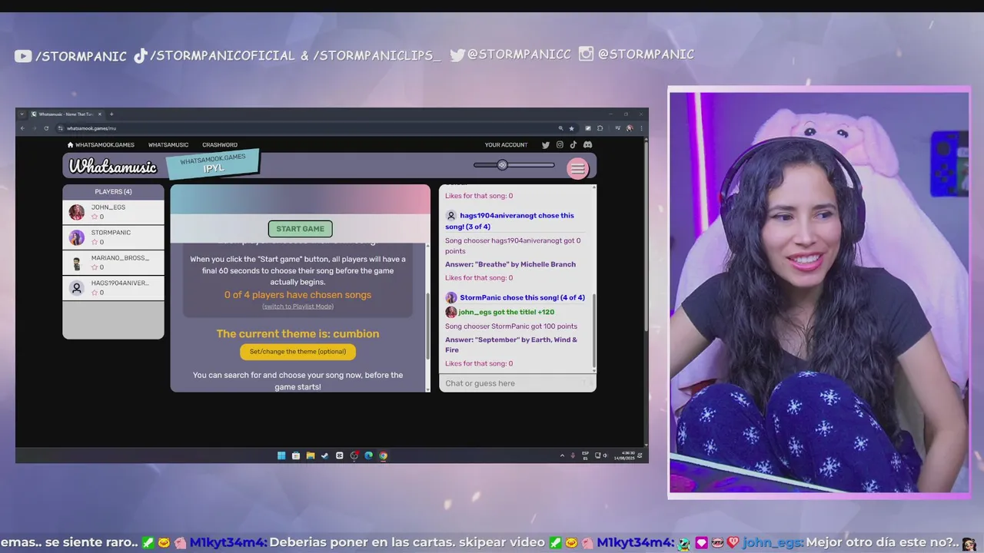Open the Chrome profile avatar
Viewport: 984px width, 553px height.
(630, 128)
